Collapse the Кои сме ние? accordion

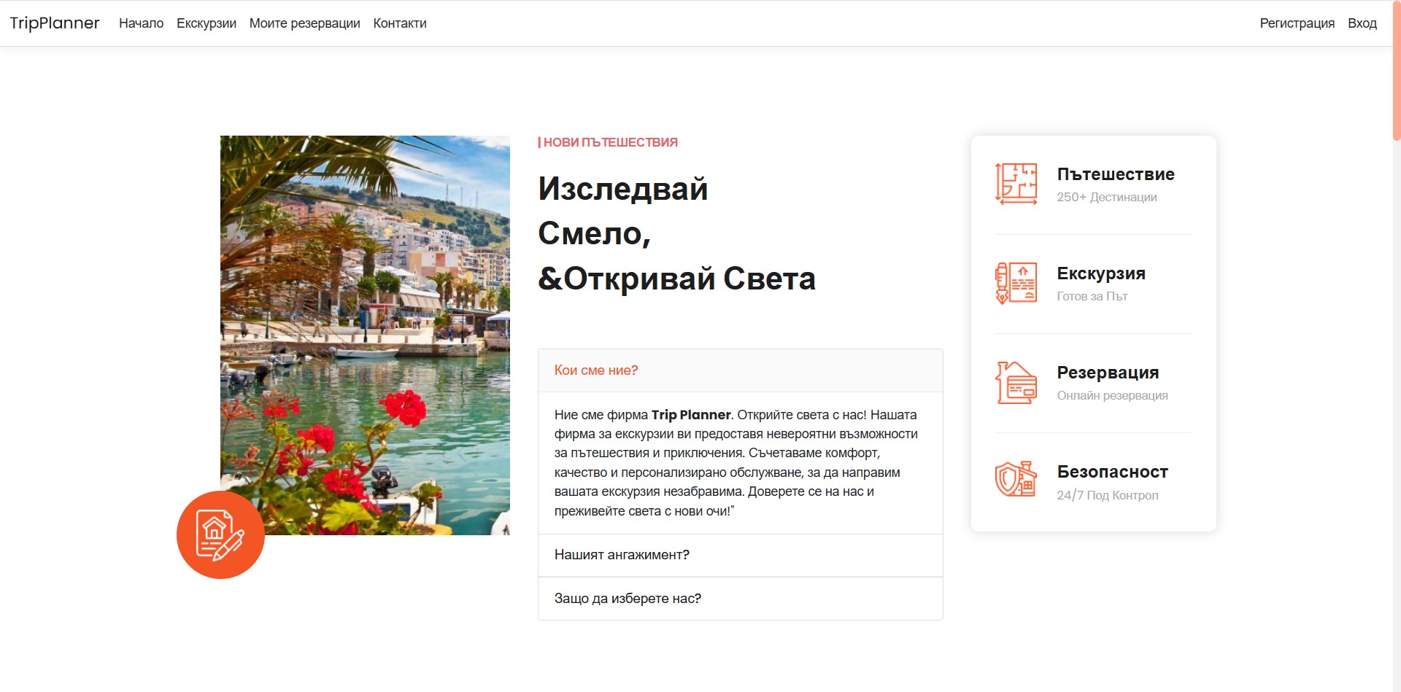click(x=741, y=370)
